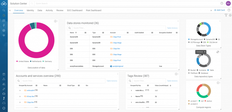Click the Quick Search field at top
This screenshot has height=112, width=232.
tap(127, 3)
